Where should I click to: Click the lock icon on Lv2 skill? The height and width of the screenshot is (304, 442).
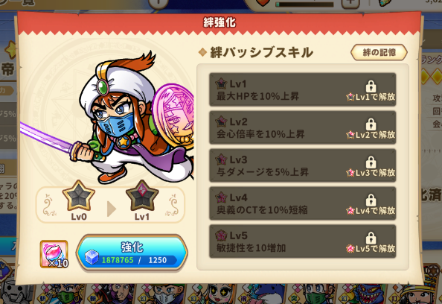coord(371,124)
